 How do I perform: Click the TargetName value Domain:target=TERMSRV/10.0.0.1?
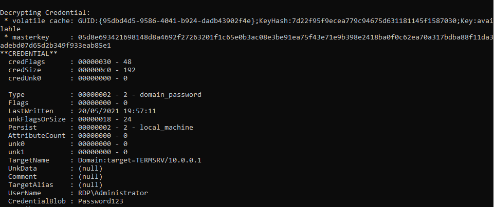139,160
